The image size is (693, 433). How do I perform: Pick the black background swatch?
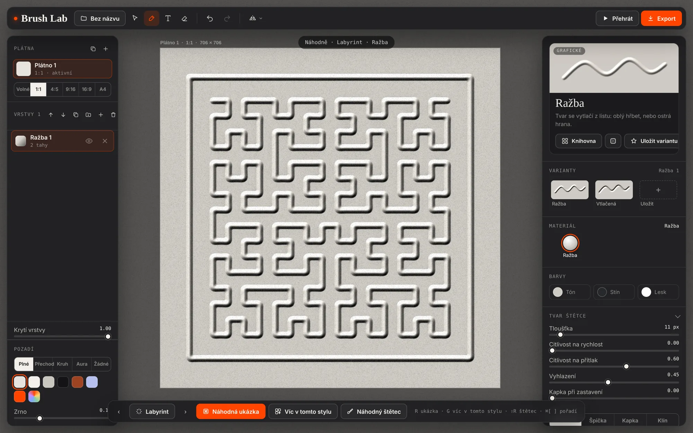[63, 382]
